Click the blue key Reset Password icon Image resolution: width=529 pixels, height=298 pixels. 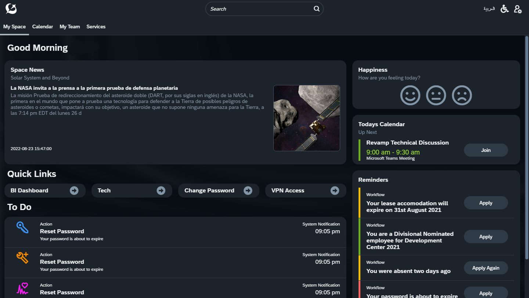click(22, 227)
